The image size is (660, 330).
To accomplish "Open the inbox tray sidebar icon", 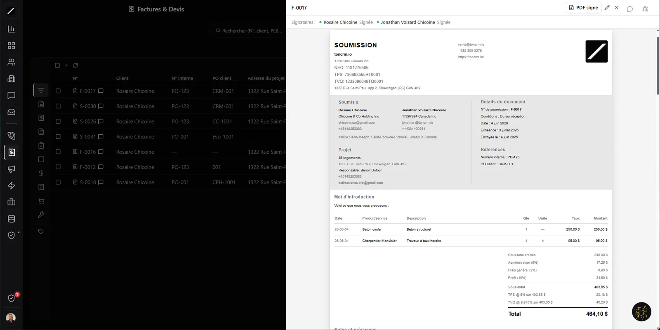I will 11,112.
